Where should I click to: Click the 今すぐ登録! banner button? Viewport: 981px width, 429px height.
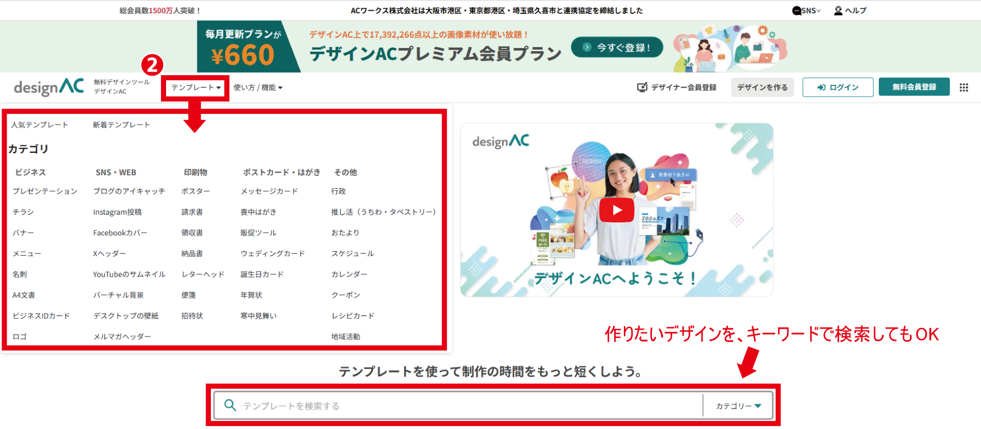[x=617, y=48]
